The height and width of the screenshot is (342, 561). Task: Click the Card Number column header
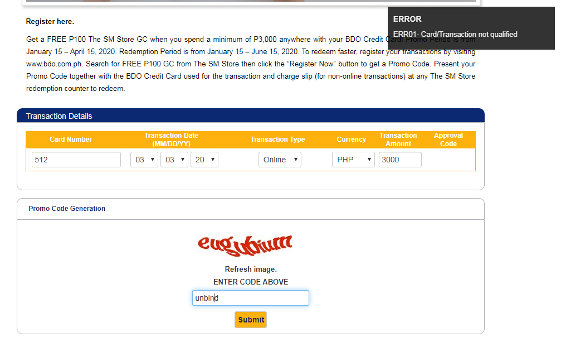click(71, 139)
